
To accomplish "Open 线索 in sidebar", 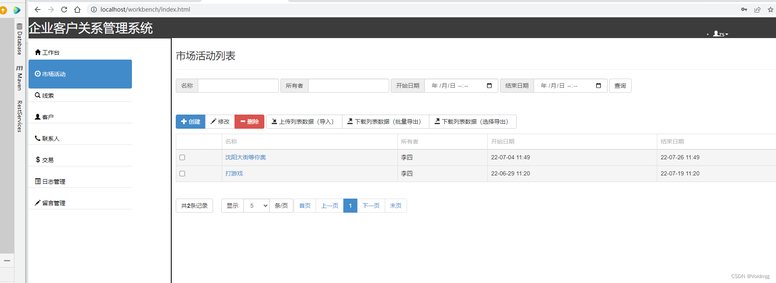I will (x=44, y=96).
